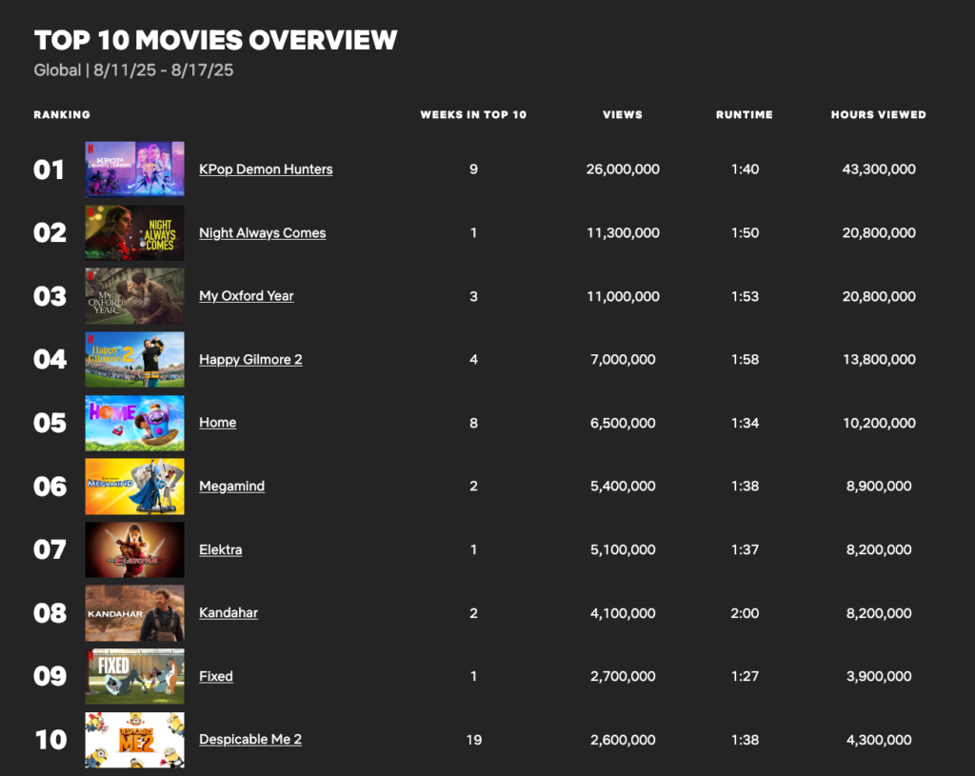Image resolution: width=975 pixels, height=776 pixels.
Task: Open the Kandahar title link
Action: point(229,613)
